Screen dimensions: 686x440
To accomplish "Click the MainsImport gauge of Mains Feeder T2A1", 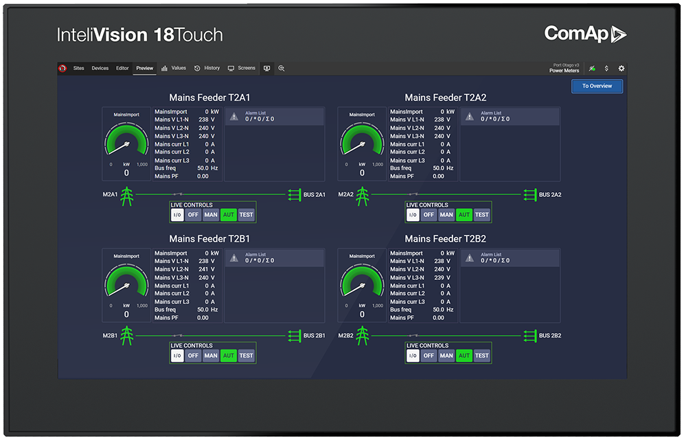I will [126, 143].
